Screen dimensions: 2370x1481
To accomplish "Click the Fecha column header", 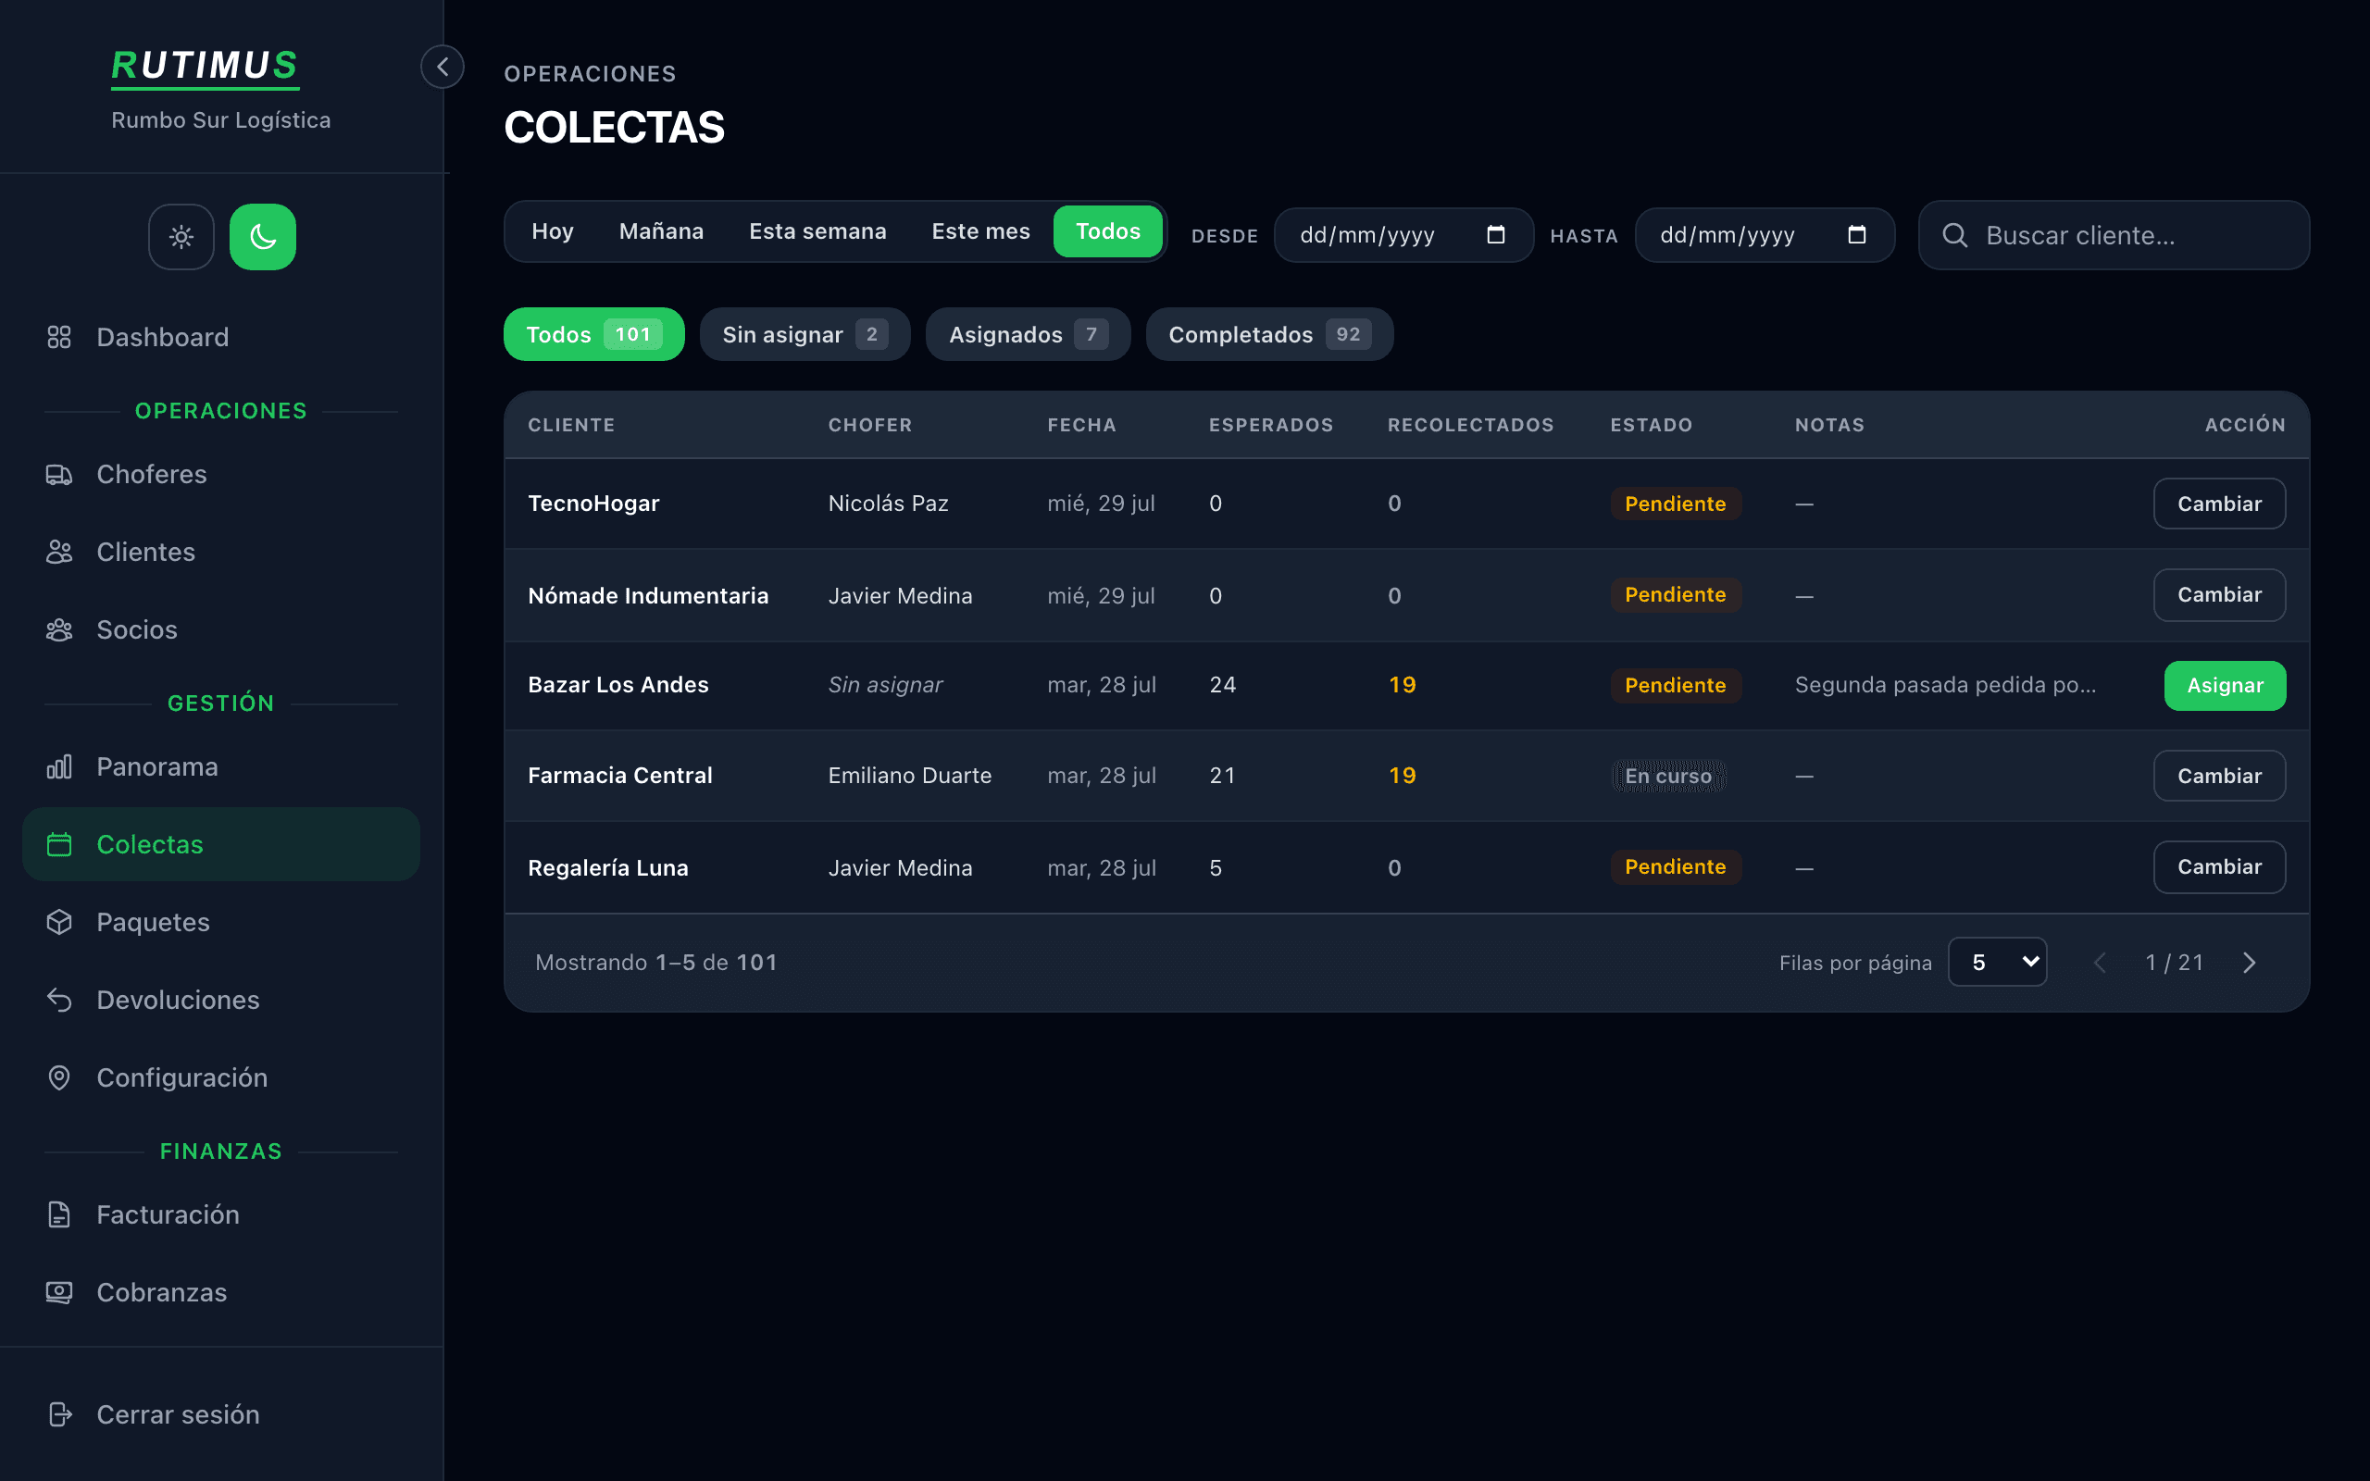I will (x=1081, y=425).
